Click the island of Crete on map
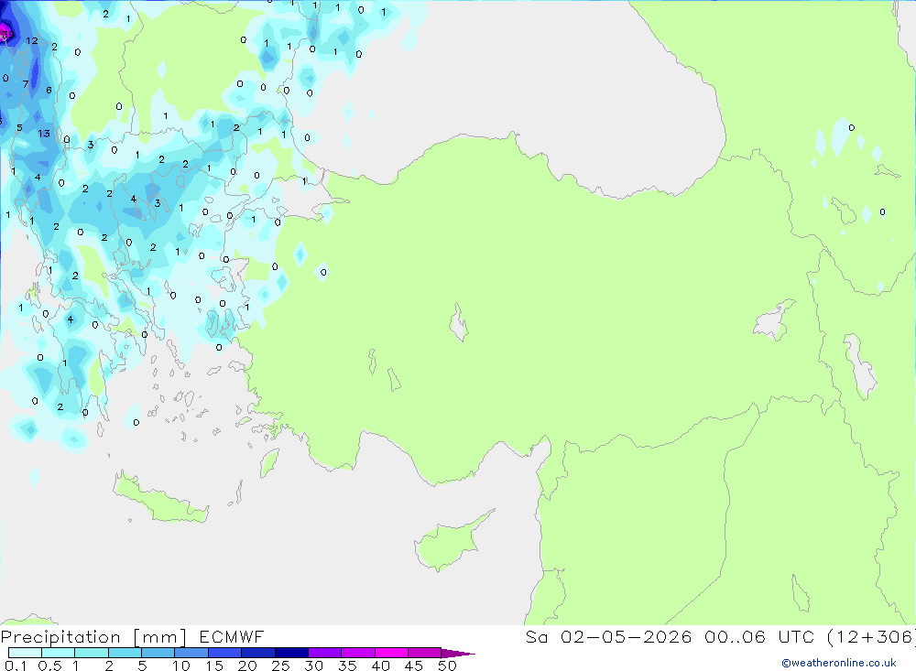916x671 pixels. click(x=158, y=499)
